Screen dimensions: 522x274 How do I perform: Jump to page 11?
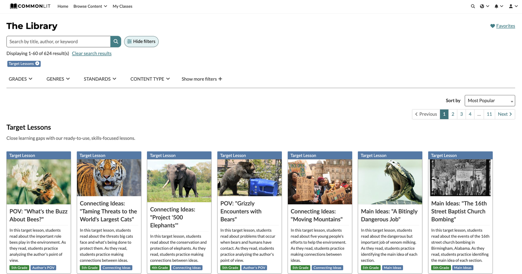(489, 114)
